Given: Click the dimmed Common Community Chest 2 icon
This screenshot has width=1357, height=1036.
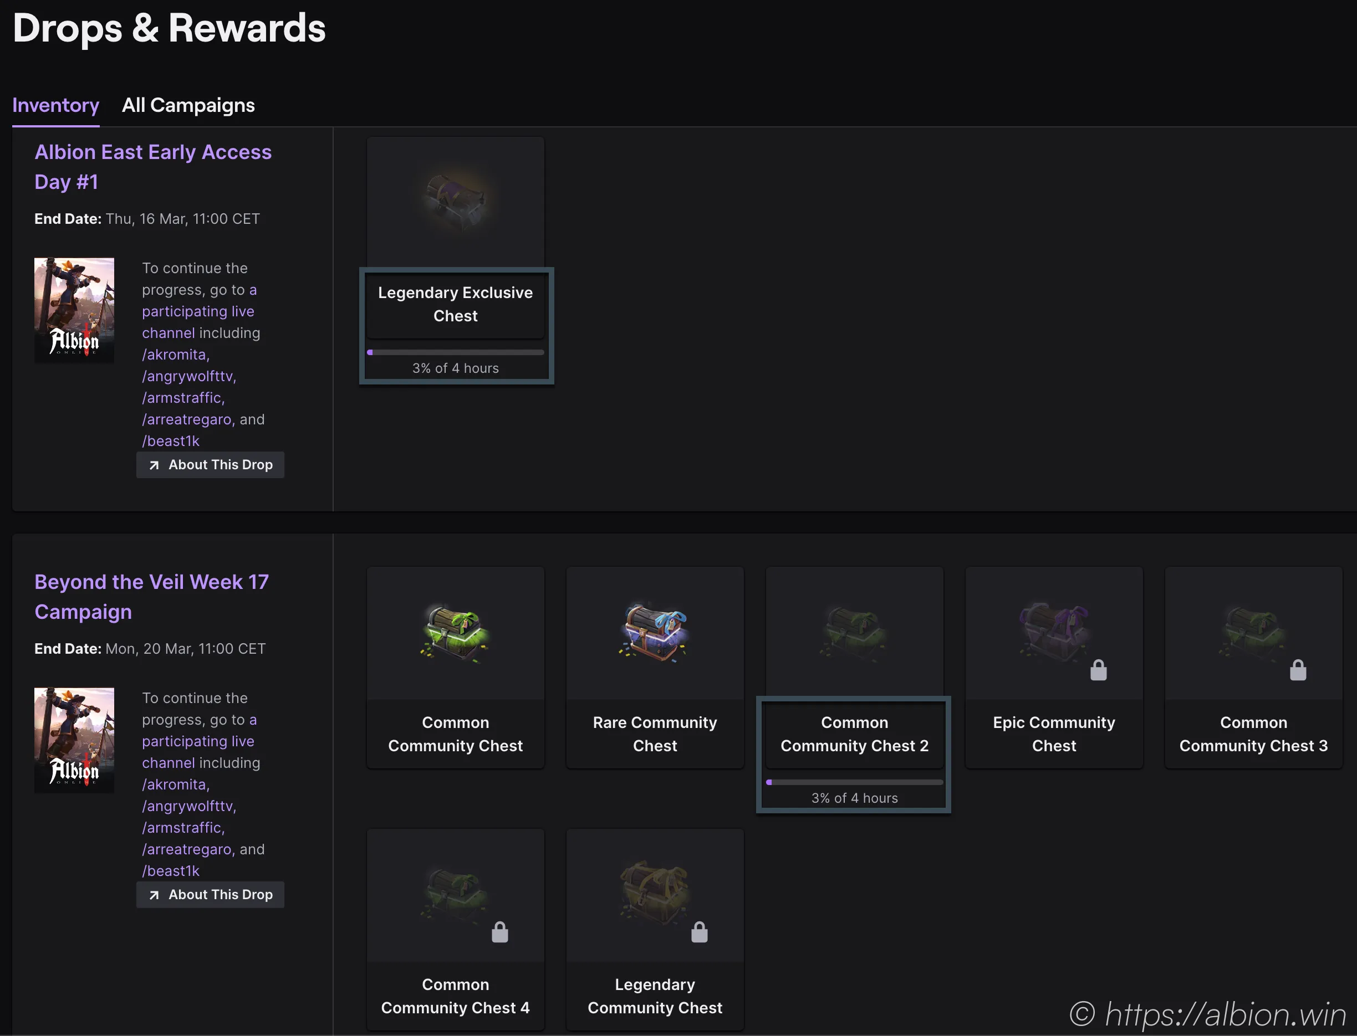Looking at the screenshot, I should [854, 633].
